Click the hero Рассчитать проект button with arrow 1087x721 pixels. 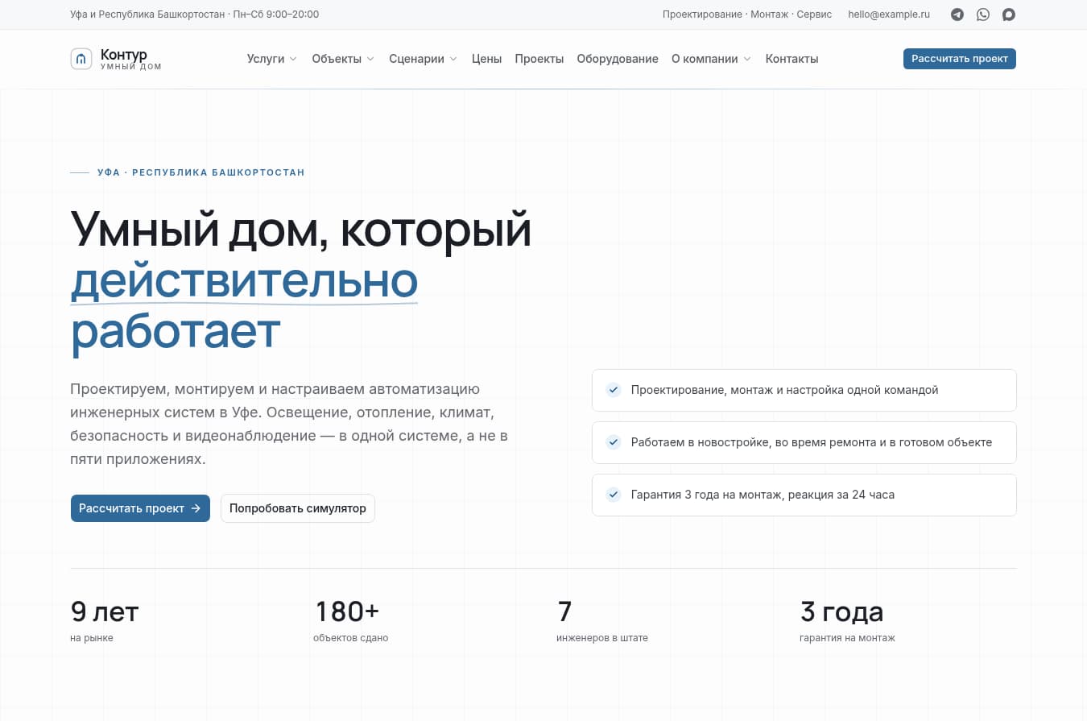140,508
